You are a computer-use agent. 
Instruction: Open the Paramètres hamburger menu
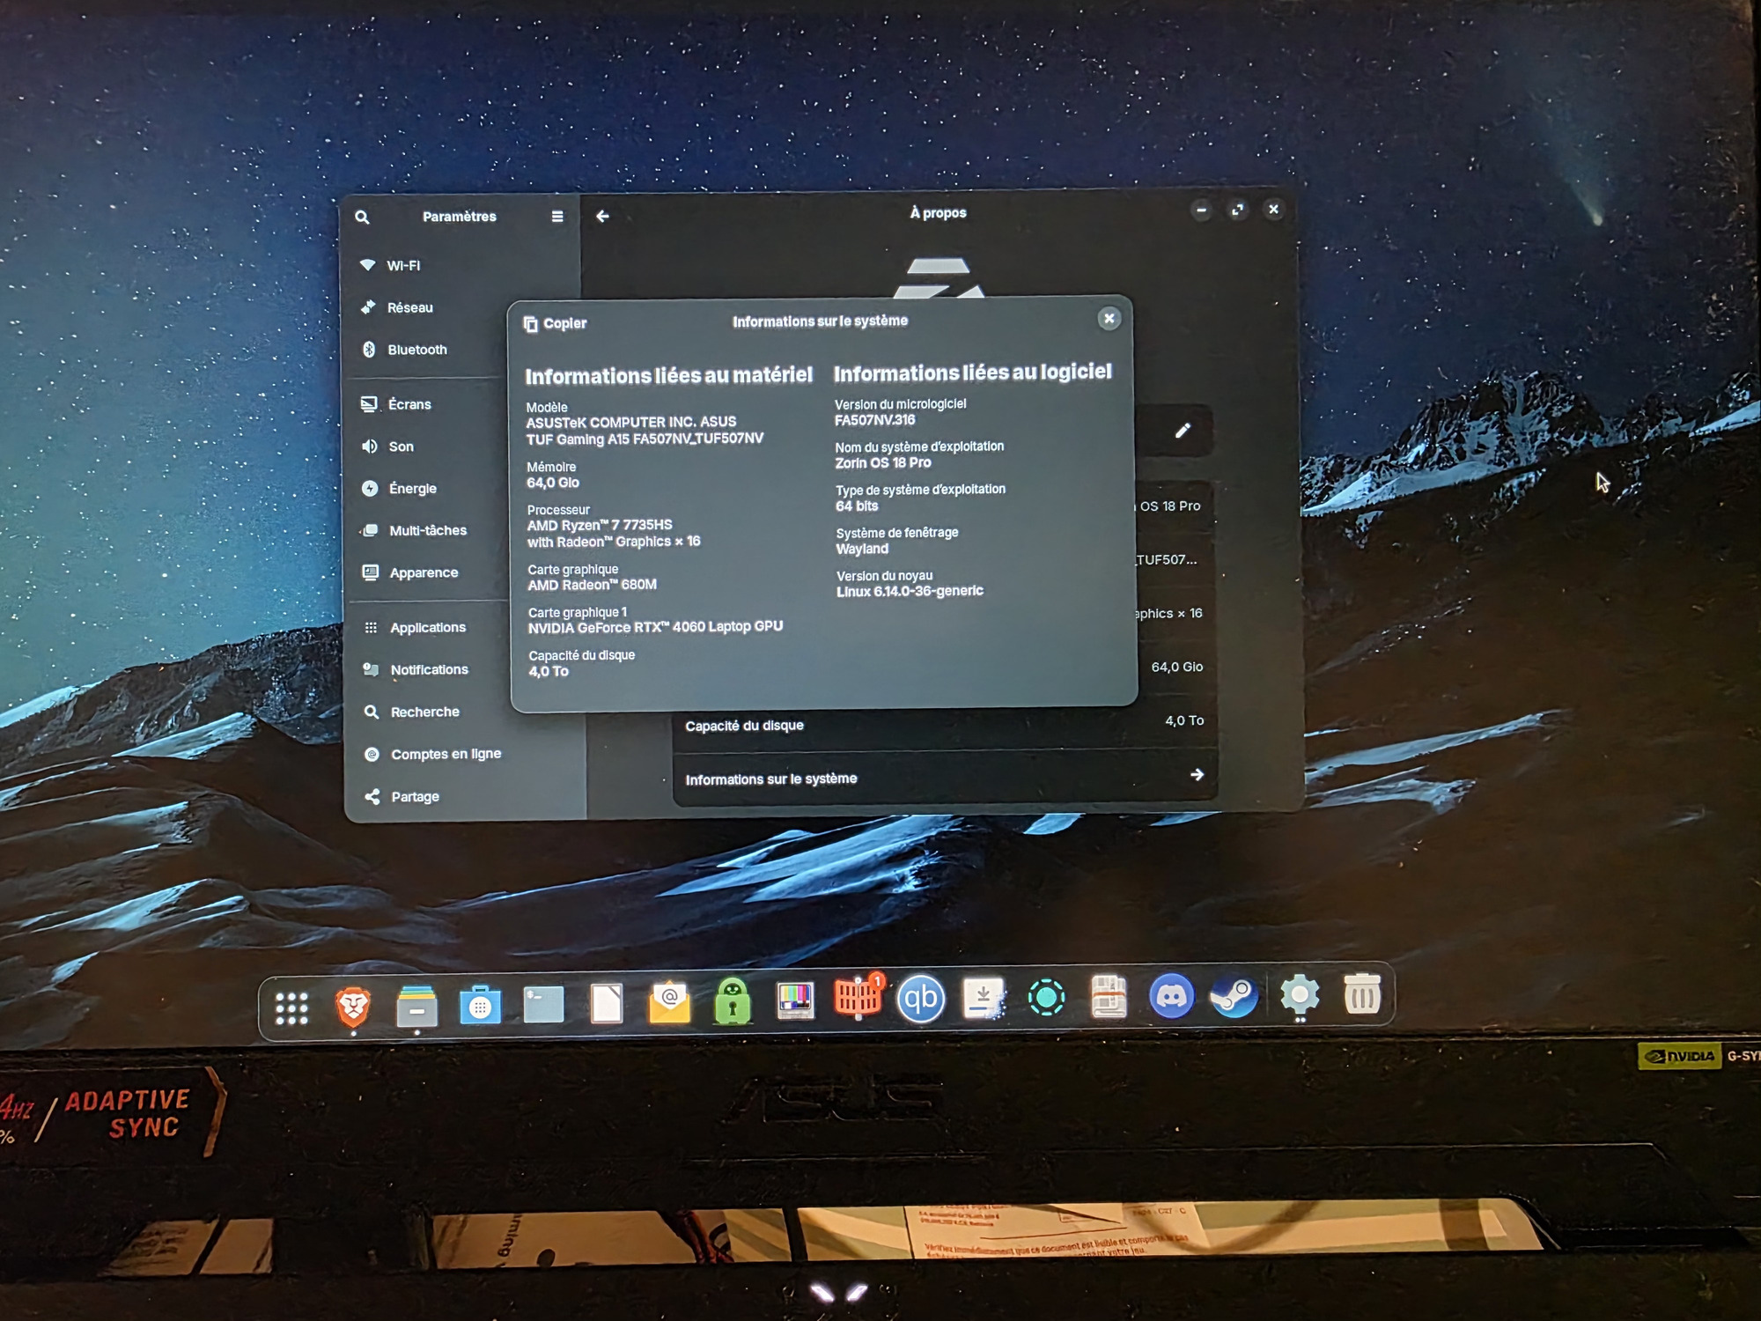(557, 217)
